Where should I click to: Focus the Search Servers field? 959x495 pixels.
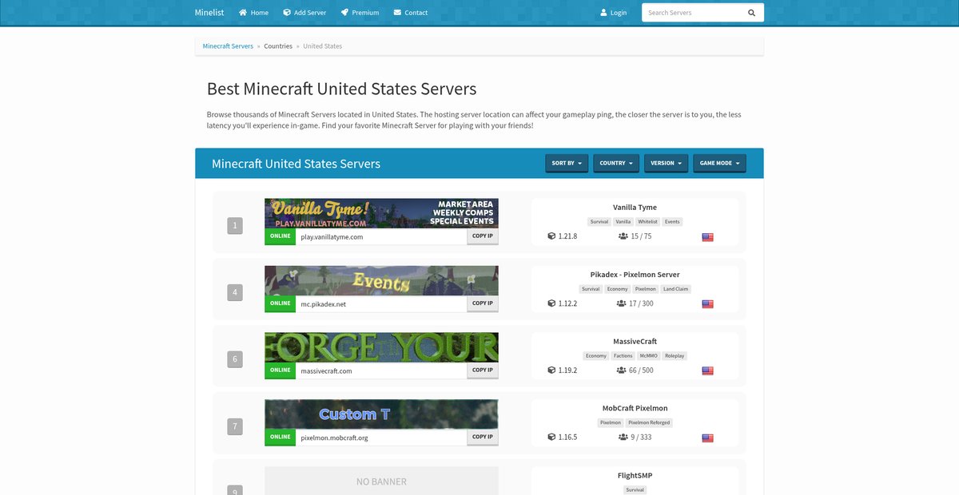coord(691,13)
